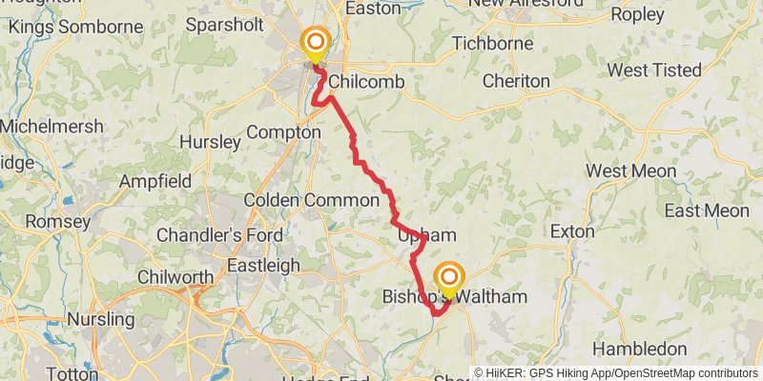This screenshot has height=381, width=763.
Task: Click the West Meon label
Action: tap(630, 171)
